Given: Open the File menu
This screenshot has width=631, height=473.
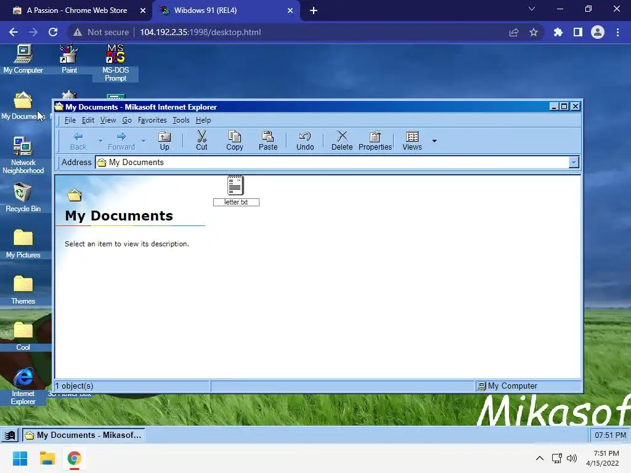Looking at the screenshot, I should tap(70, 120).
